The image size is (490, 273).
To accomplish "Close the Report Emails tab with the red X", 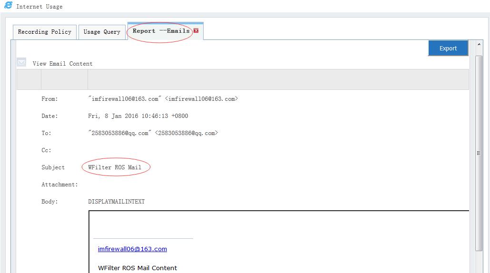I will tap(196, 30).
